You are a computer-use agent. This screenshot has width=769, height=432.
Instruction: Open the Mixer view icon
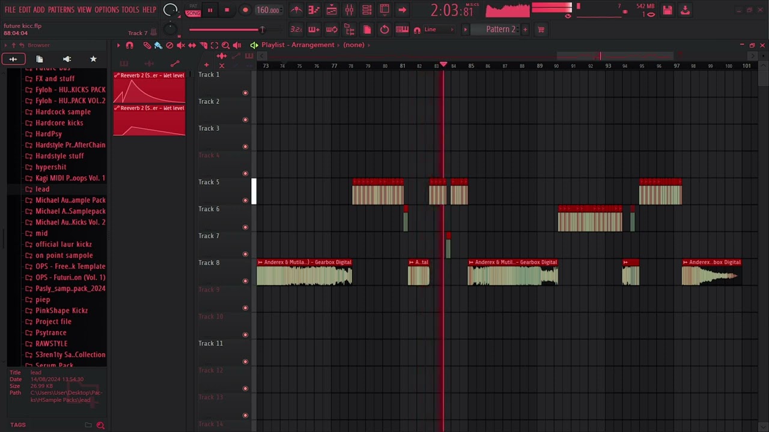point(349,10)
